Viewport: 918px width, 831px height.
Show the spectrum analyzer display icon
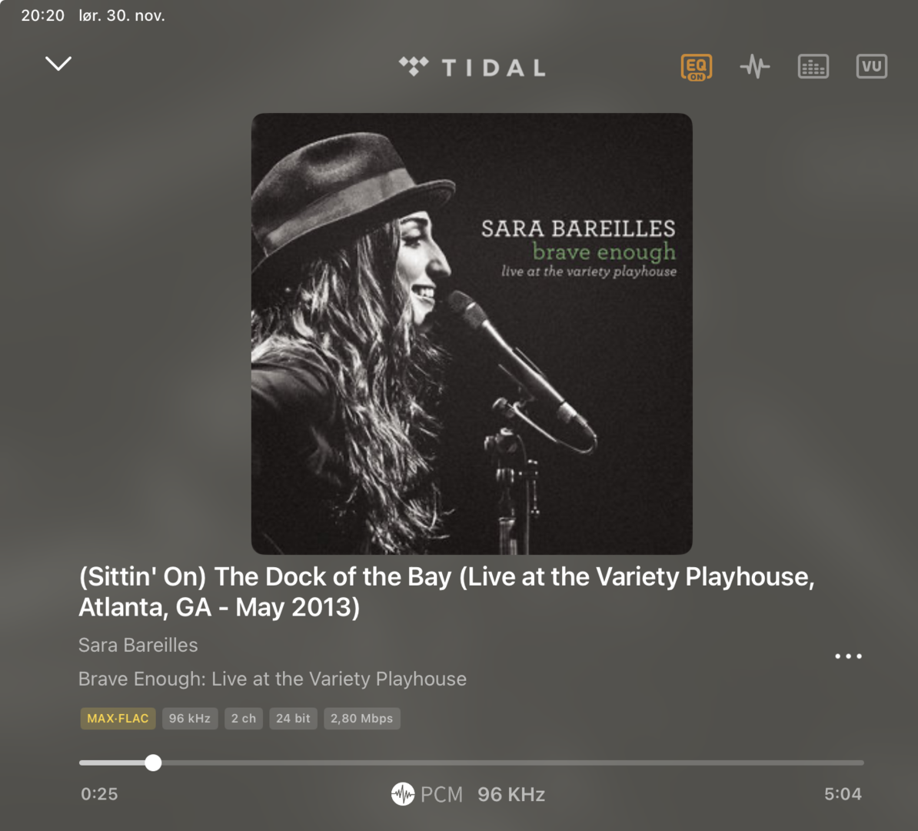click(x=813, y=66)
